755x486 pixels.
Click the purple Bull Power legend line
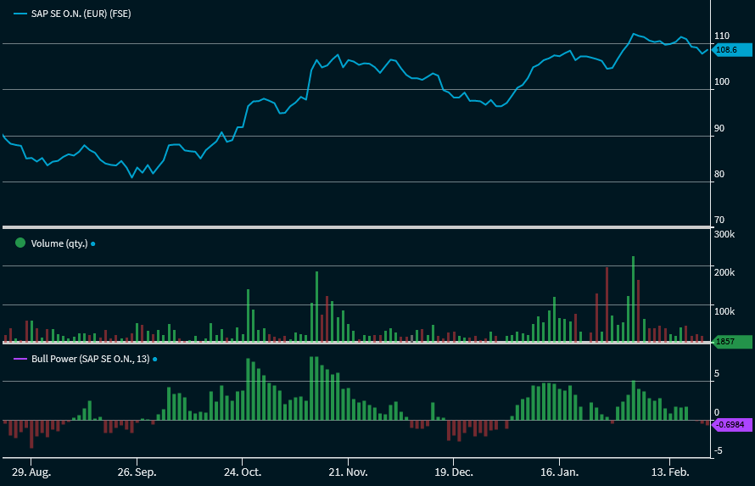point(20,359)
